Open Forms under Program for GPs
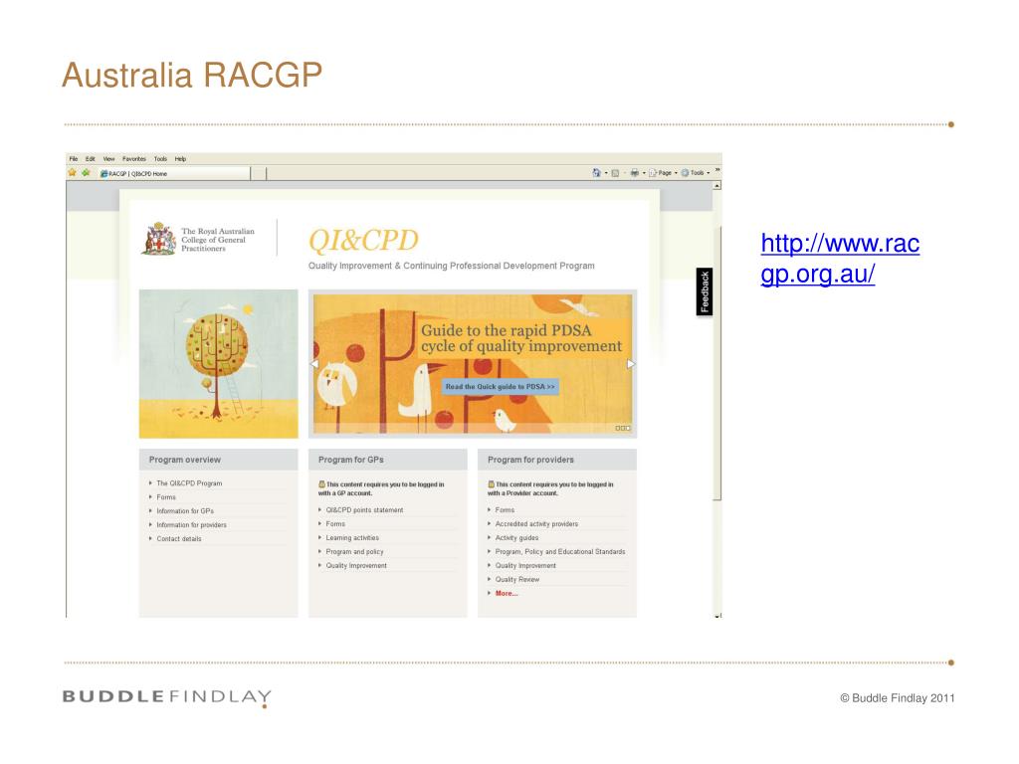1019x764 pixels. (335, 523)
